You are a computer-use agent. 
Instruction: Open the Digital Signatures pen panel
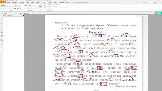point(2,48)
